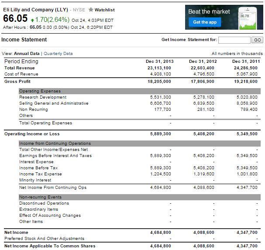Image resolution: width=265 pixels, height=250 pixels.
Task: Click the Dec 31, 2013 column header
Action: pyautogui.click(x=159, y=62)
